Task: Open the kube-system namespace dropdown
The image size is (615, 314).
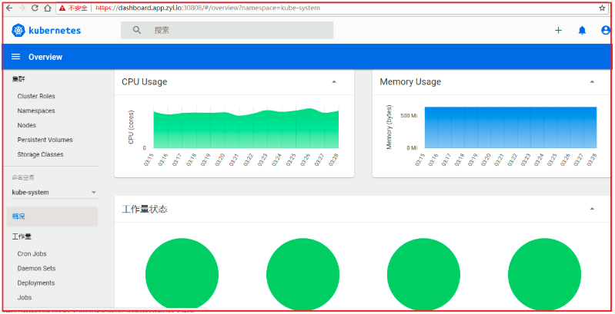Action: coord(55,193)
